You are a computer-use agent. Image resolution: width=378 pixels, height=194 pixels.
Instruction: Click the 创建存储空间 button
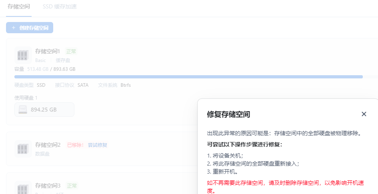[x=30, y=28]
